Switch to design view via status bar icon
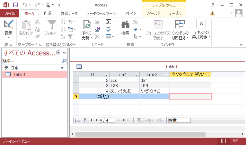The image size is (246, 145). click(x=235, y=141)
